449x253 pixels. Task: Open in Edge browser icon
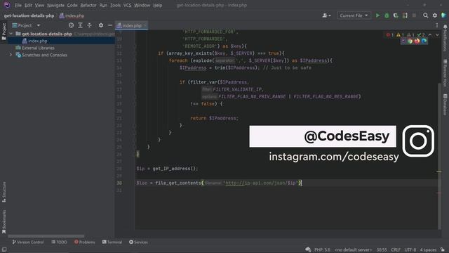(x=424, y=41)
